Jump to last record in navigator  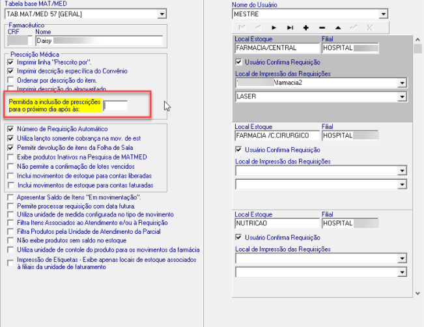click(290, 27)
